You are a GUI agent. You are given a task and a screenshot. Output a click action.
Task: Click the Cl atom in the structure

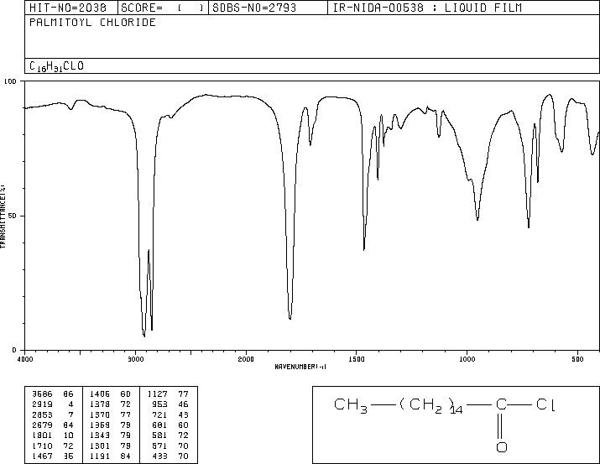pos(545,404)
